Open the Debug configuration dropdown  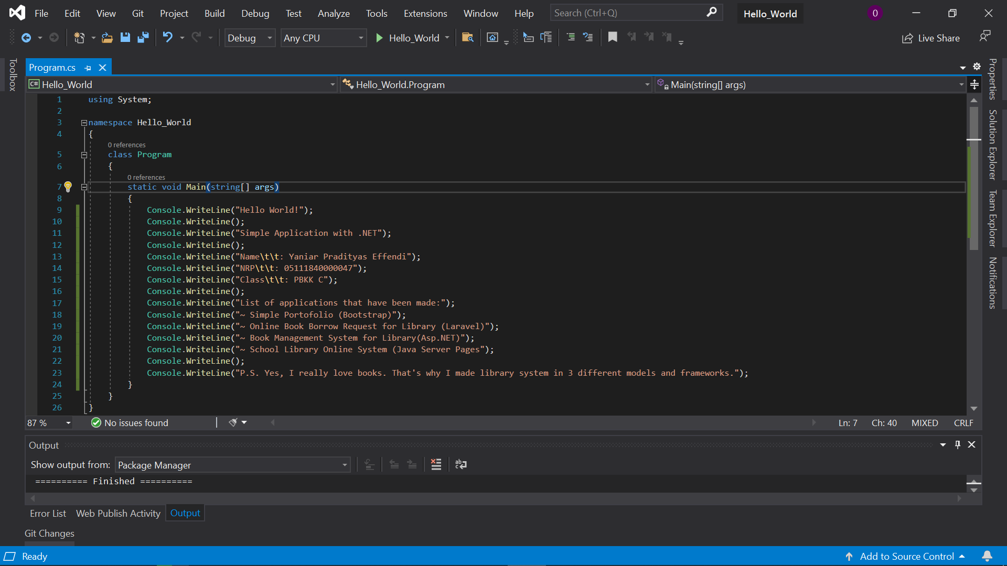[x=250, y=38]
